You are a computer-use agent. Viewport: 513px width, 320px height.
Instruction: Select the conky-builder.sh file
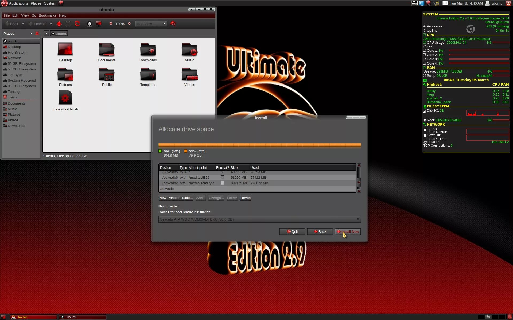tap(65, 101)
